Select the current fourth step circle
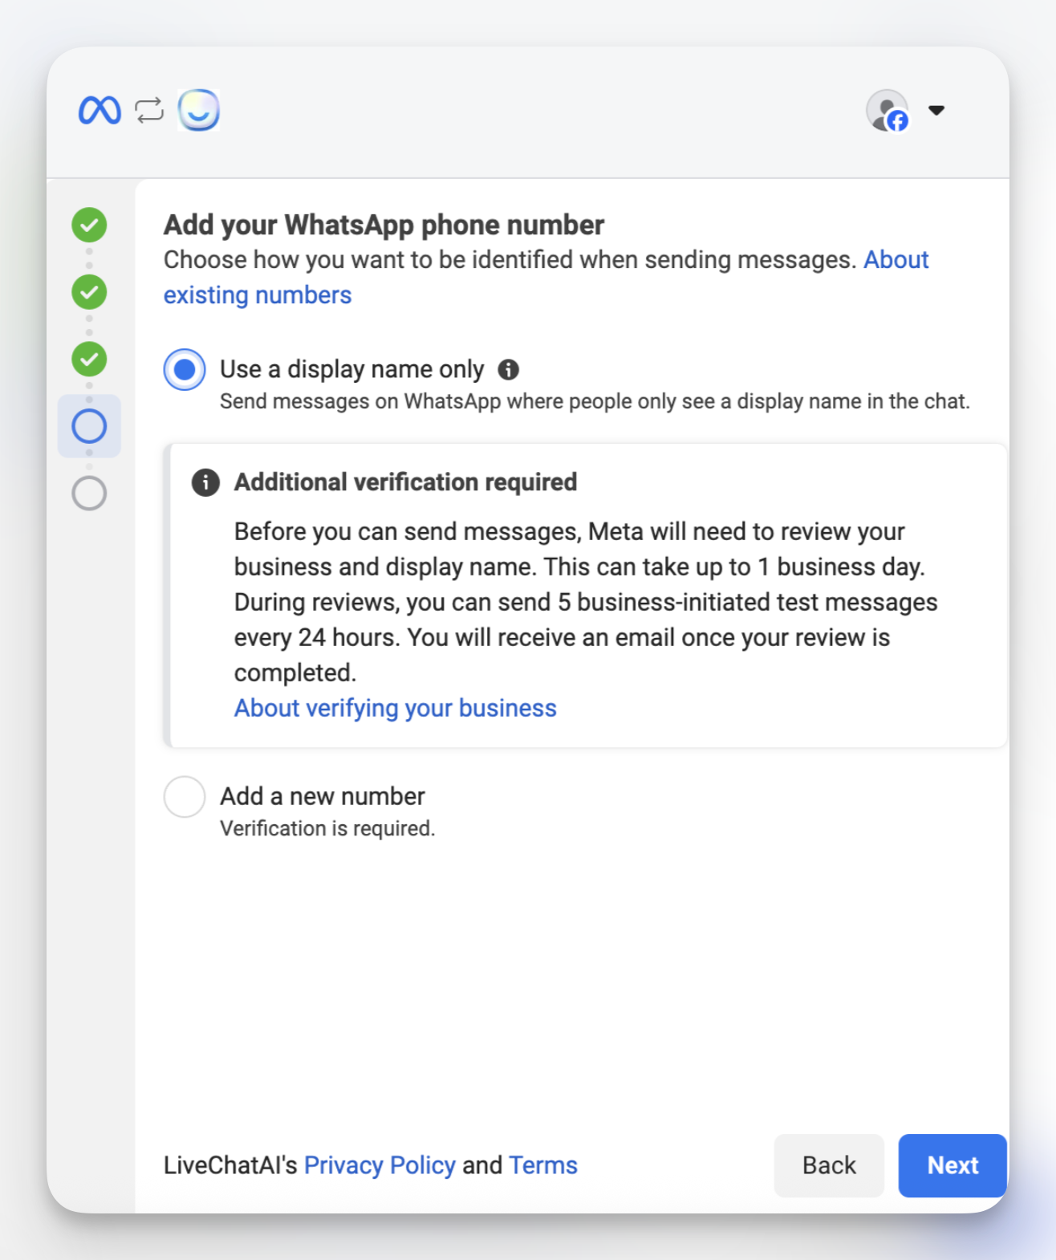1056x1260 pixels. (89, 426)
